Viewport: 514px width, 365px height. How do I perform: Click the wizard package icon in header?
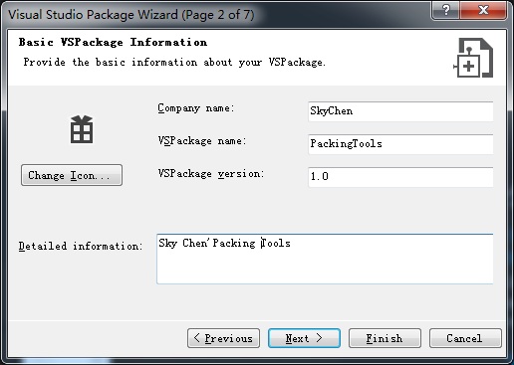pos(473,58)
